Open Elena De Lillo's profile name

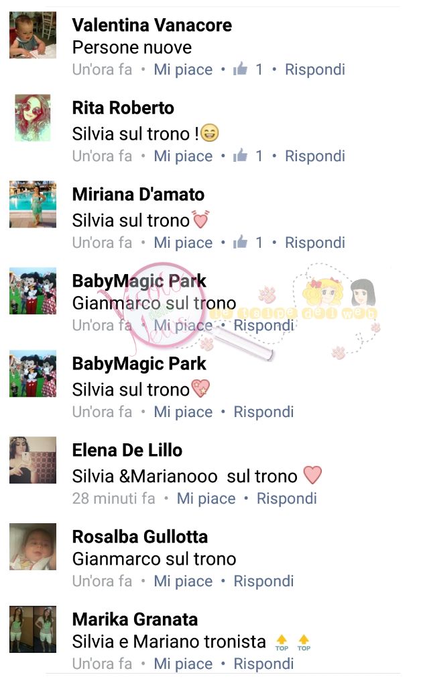click(x=127, y=450)
